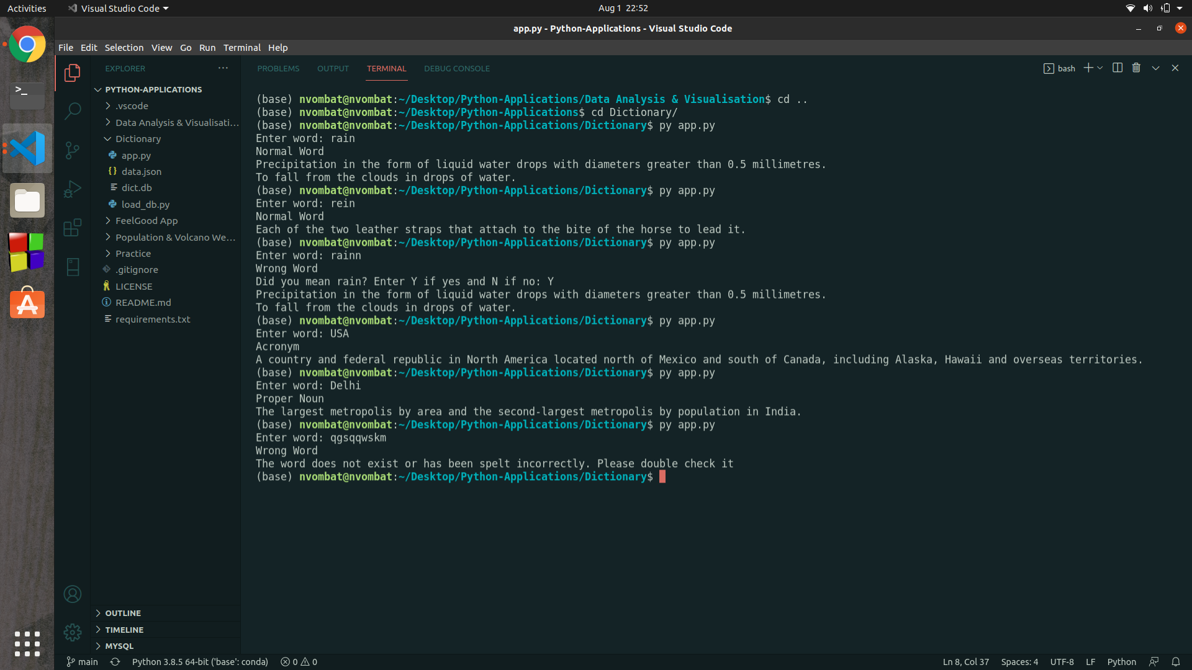Select the Python 3.8.5 interpreter
The image size is (1192, 670).
pyautogui.click(x=200, y=662)
